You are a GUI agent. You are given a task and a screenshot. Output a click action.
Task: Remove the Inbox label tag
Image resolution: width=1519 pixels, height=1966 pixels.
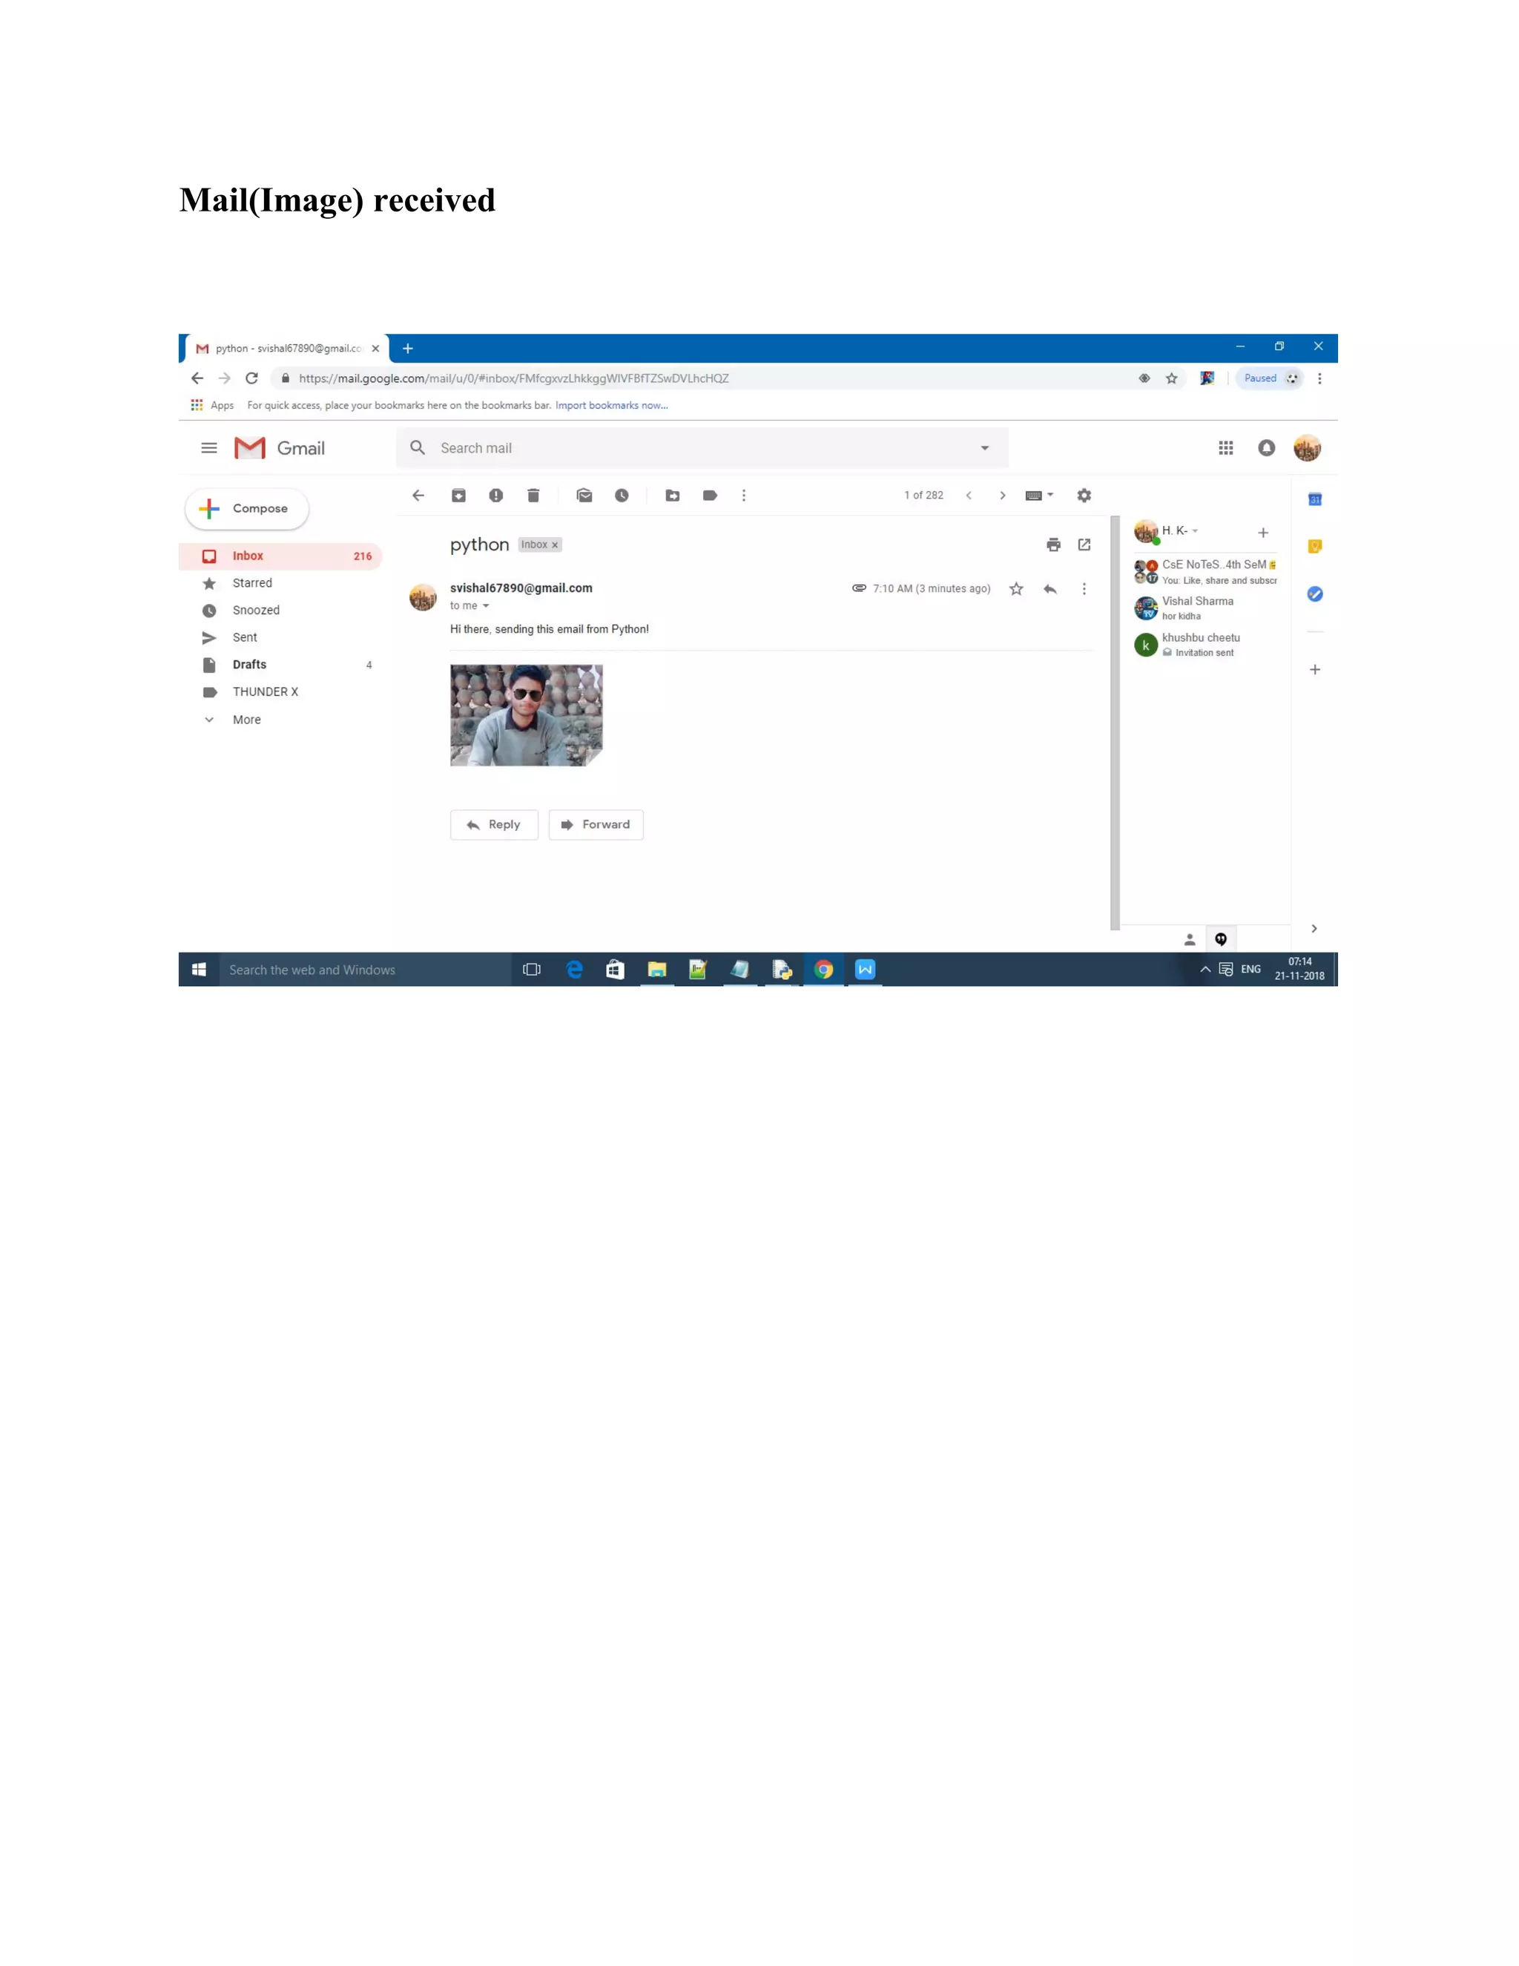(x=556, y=545)
